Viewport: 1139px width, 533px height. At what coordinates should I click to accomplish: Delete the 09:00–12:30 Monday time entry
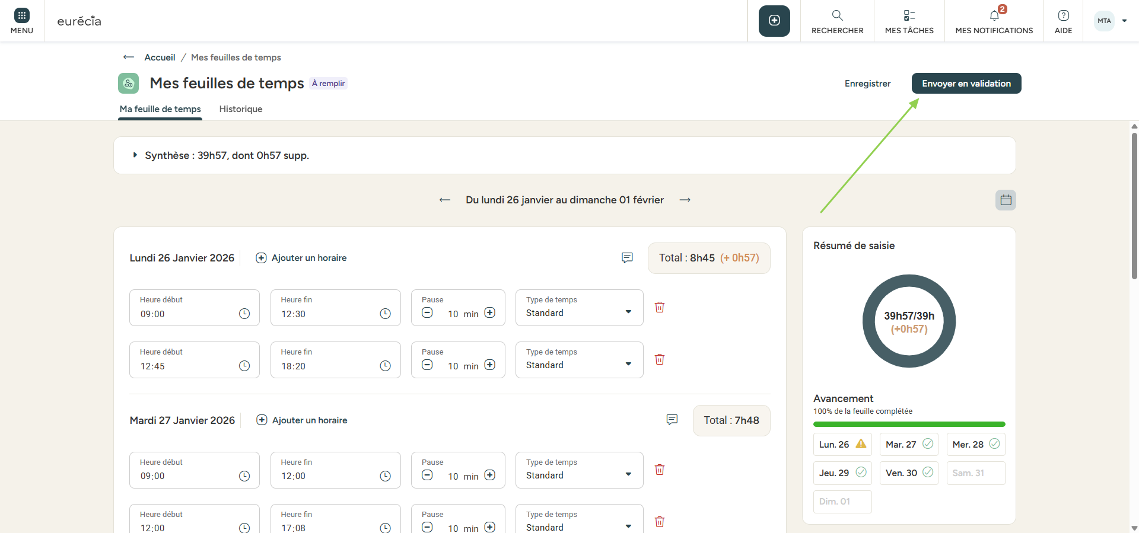(x=659, y=307)
